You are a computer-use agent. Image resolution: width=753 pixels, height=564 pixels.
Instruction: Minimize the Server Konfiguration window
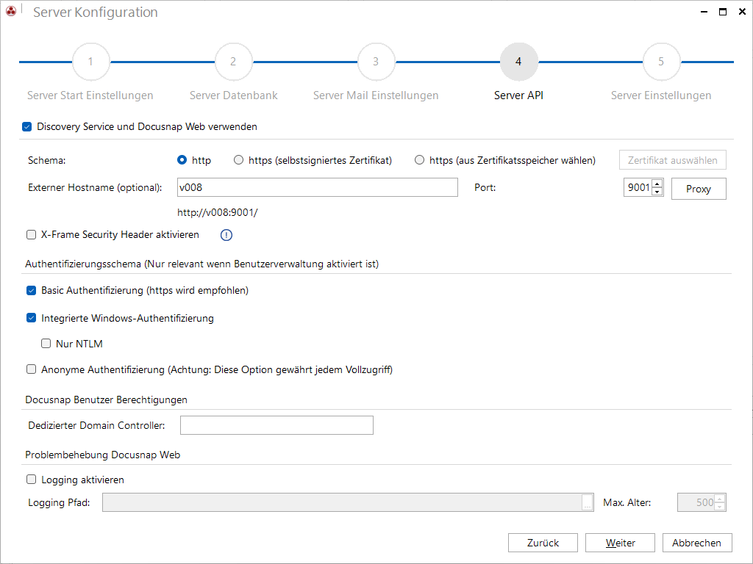click(704, 12)
